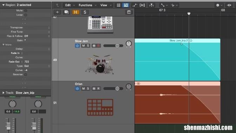The width and height of the screenshot is (236, 133).
Task: Click the Slow Jam drum kit icon
Action: tap(99, 64)
